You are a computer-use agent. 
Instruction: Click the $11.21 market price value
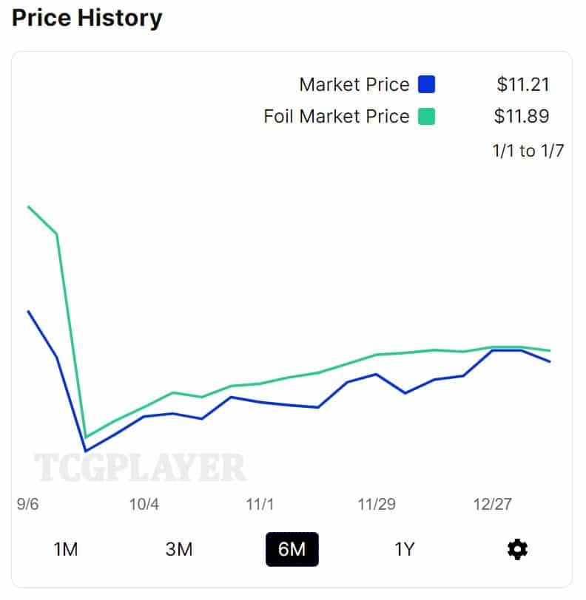coord(522,84)
